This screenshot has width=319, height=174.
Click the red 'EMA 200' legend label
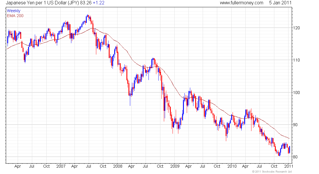pos(15,16)
